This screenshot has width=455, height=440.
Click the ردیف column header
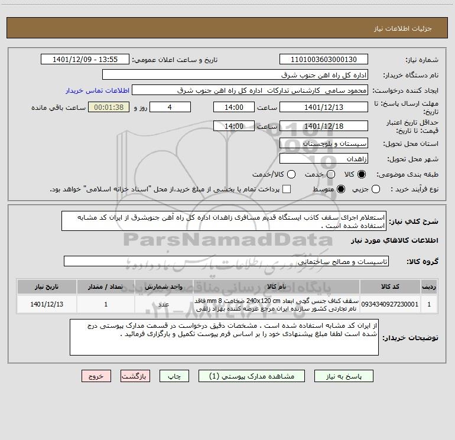coord(429,286)
